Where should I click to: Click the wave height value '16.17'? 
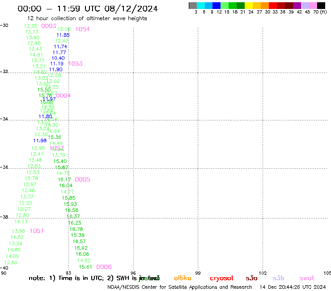click(64, 180)
